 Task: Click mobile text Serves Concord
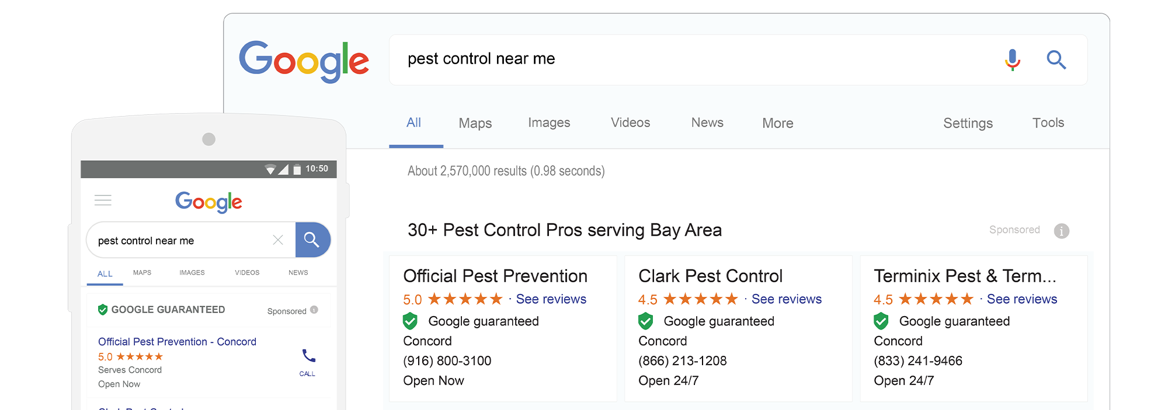[130, 370]
